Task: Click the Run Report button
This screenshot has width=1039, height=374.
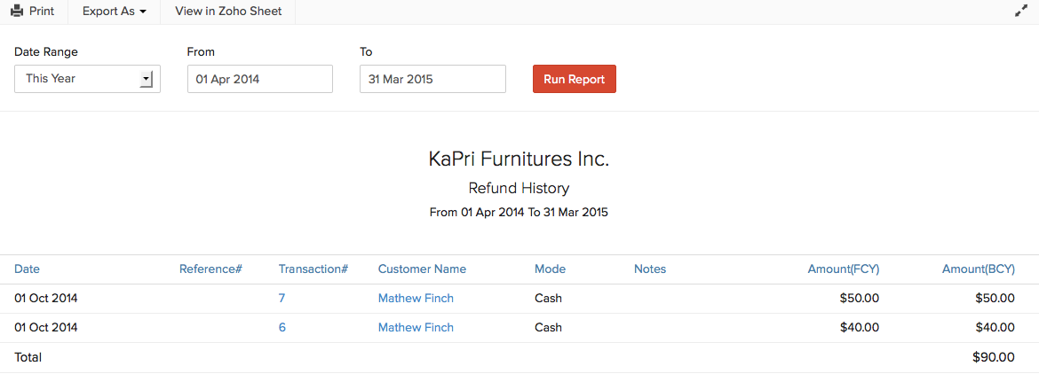Action: [x=574, y=79]
